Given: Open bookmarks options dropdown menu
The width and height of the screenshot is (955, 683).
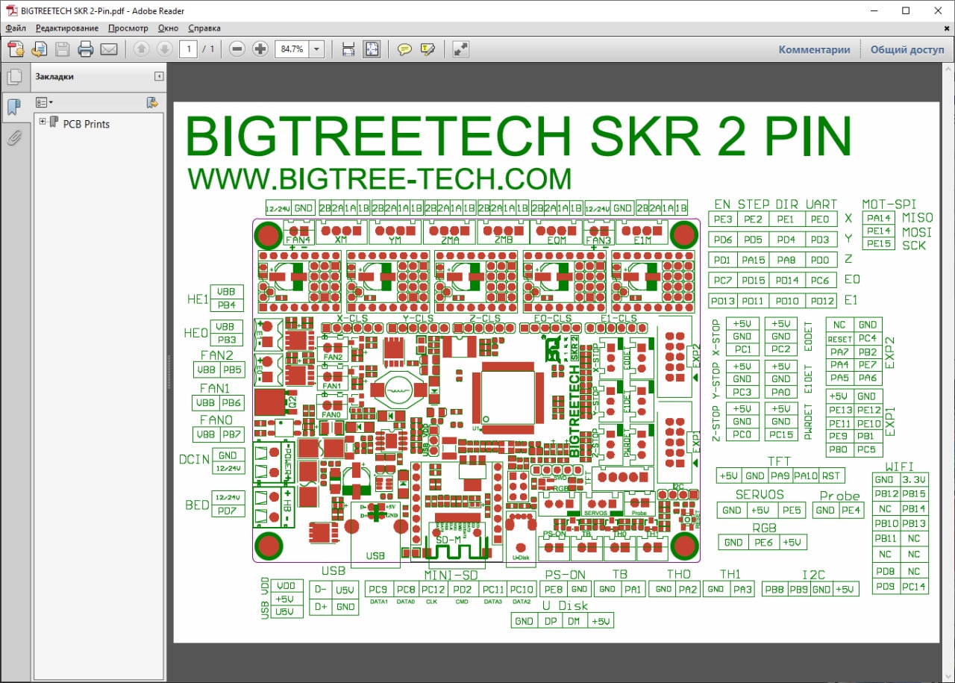Looking at the screenshot, I should point(44,102).
